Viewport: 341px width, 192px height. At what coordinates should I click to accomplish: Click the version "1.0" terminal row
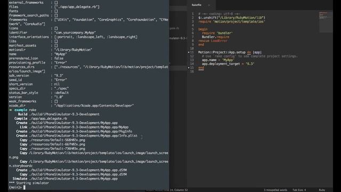coord(36,97)
